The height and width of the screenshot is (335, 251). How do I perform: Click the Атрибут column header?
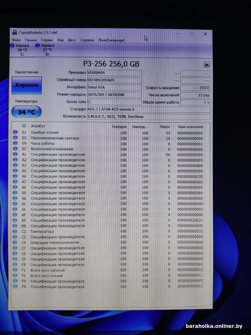[38, 126]
